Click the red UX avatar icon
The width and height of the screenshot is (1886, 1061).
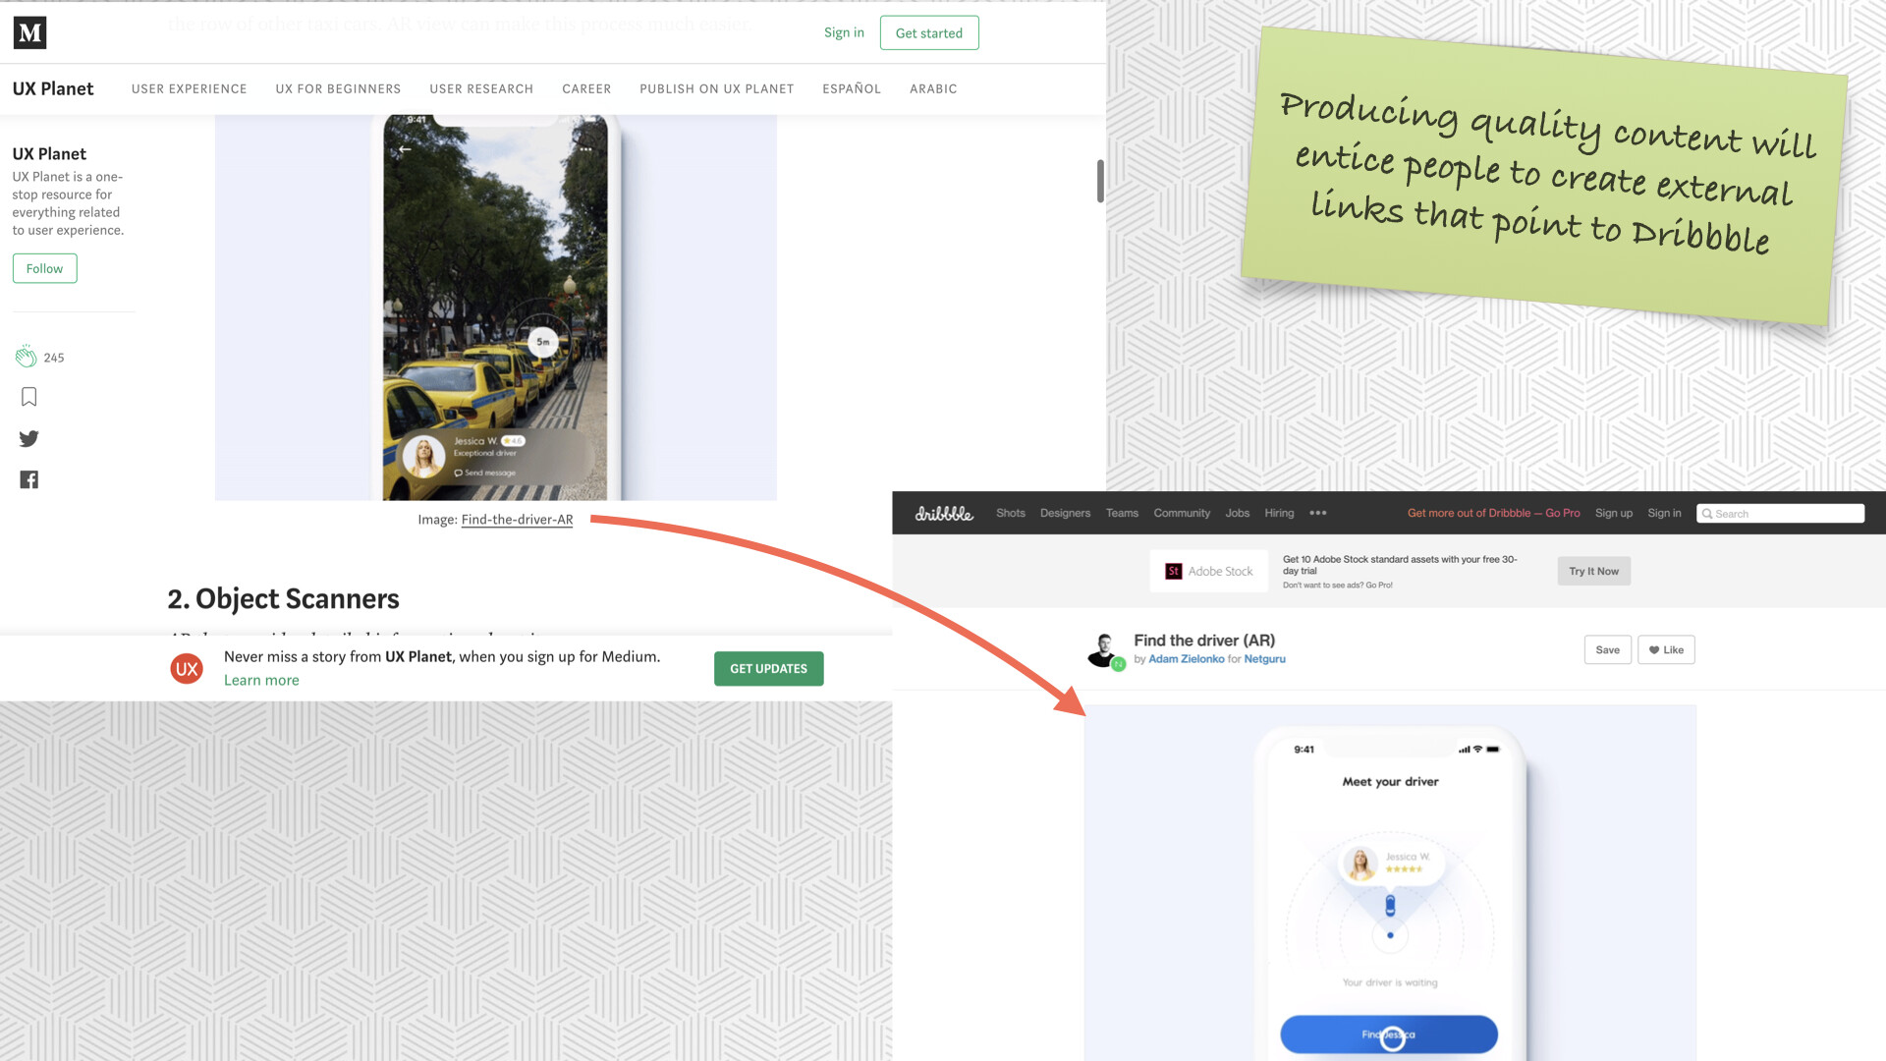pyautogui.click(x=187, y=669)
